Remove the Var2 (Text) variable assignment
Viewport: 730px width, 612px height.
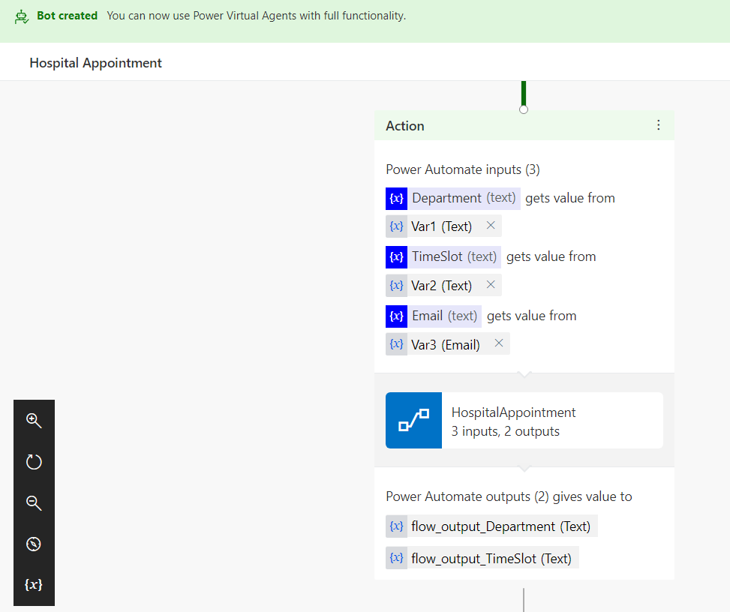[x=491, y=285]
